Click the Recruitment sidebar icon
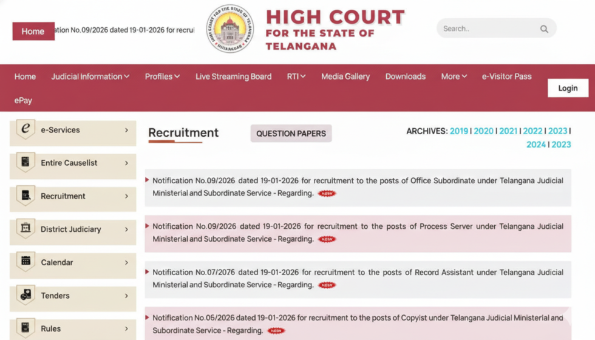Image resolution: width=595 pixels, height=340 pixels. coord(25,195)
